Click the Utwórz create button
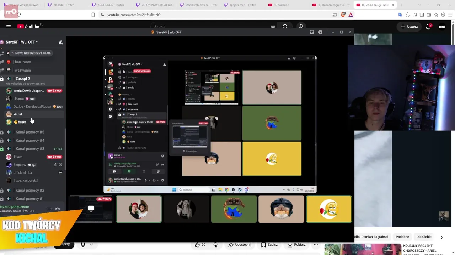Screen dimensions: 455x255 coord(409,27)
